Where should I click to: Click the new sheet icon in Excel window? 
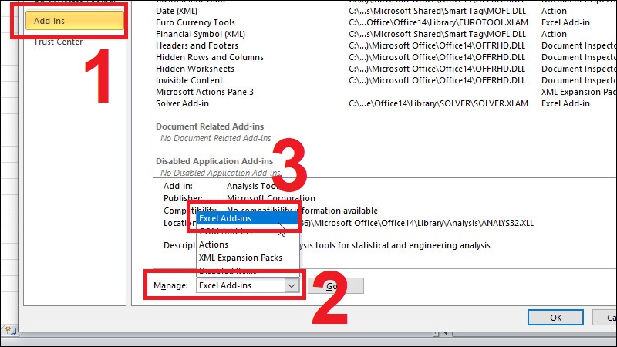(10, 331)
